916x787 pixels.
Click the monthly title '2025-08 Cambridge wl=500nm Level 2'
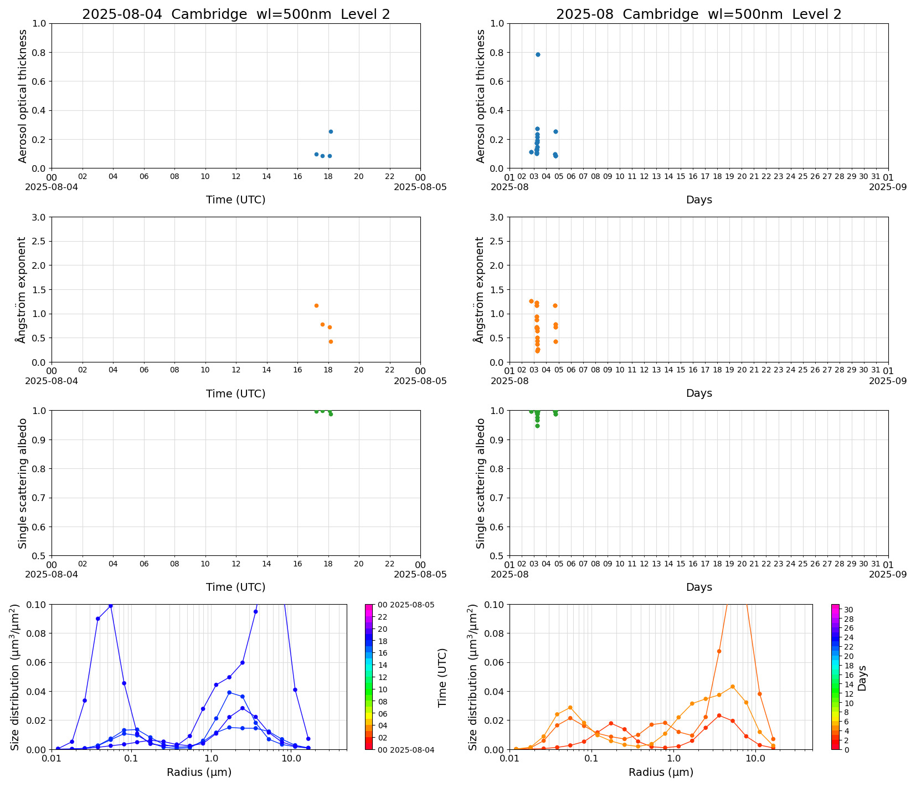pyautogui.click(x=699, y=14)
